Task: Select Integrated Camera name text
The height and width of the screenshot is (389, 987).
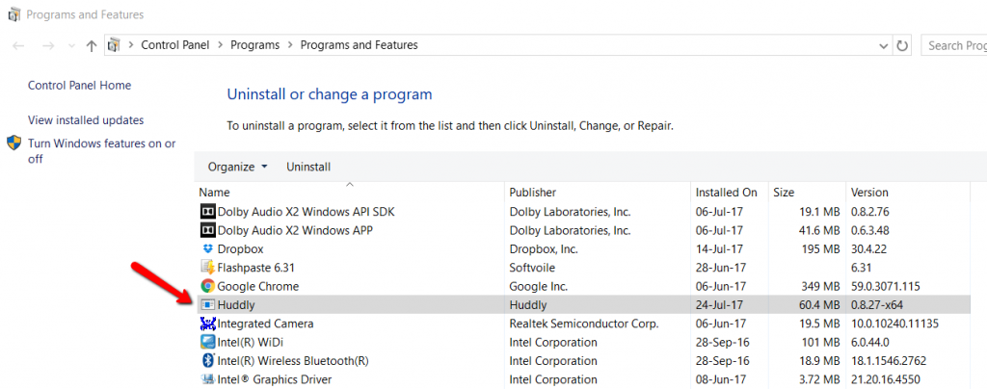Action: coord(265,324)
